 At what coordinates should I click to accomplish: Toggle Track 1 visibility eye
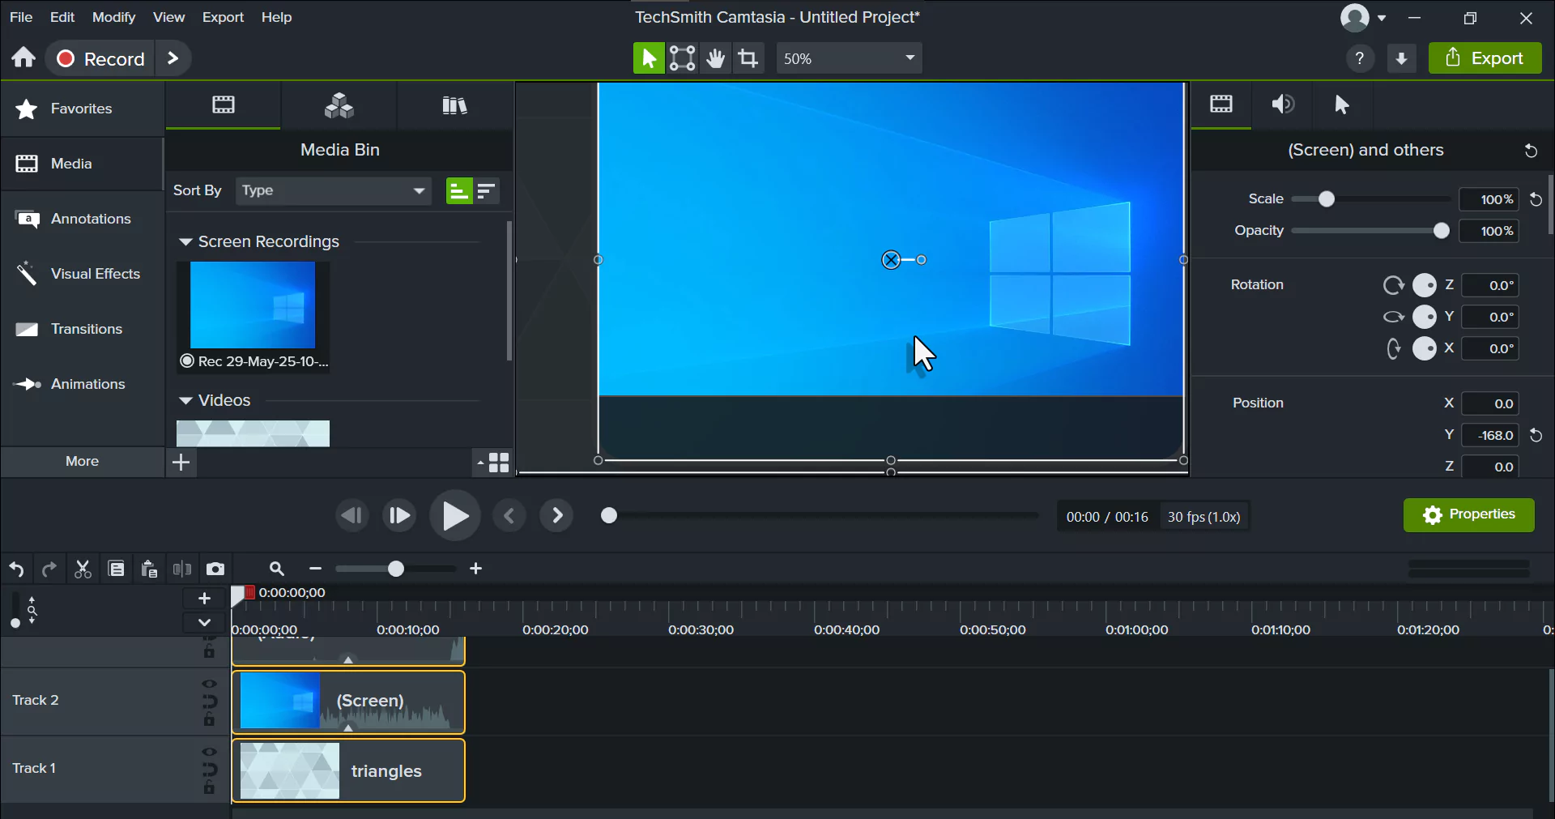(210, 752)
